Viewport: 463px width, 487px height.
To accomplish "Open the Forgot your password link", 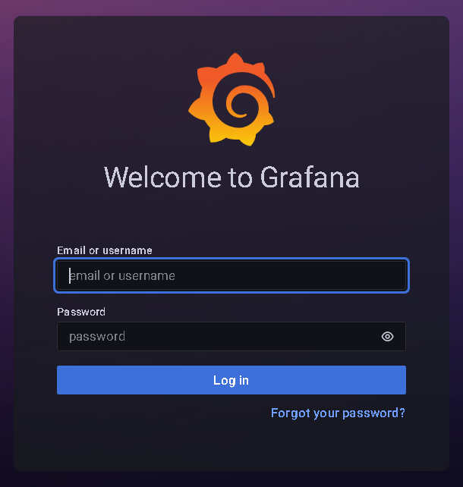I will pos(338,413).
